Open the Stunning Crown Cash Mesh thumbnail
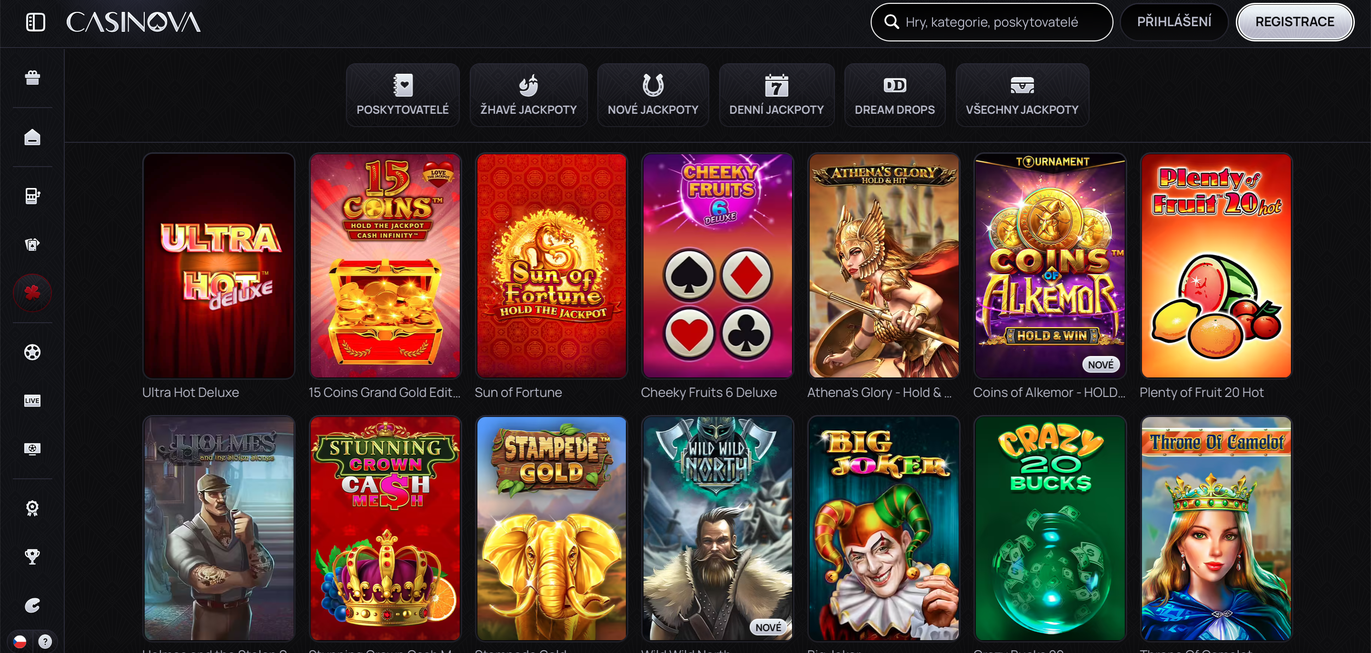Image resolution: width=1371 pixels, height=653 pixels. click(385, 528)
